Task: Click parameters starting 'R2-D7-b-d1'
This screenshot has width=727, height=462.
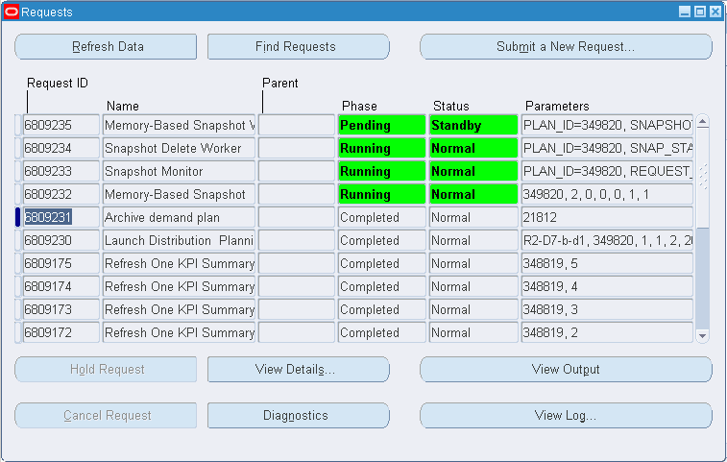Action: tap(607, 240)
